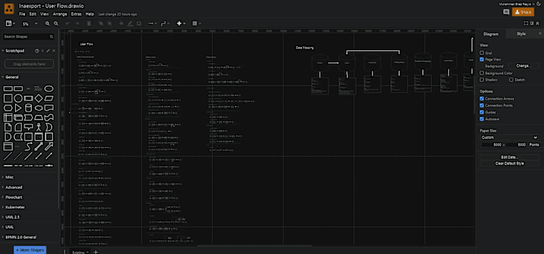Click the Clear Default Style button

click(509, 164)
